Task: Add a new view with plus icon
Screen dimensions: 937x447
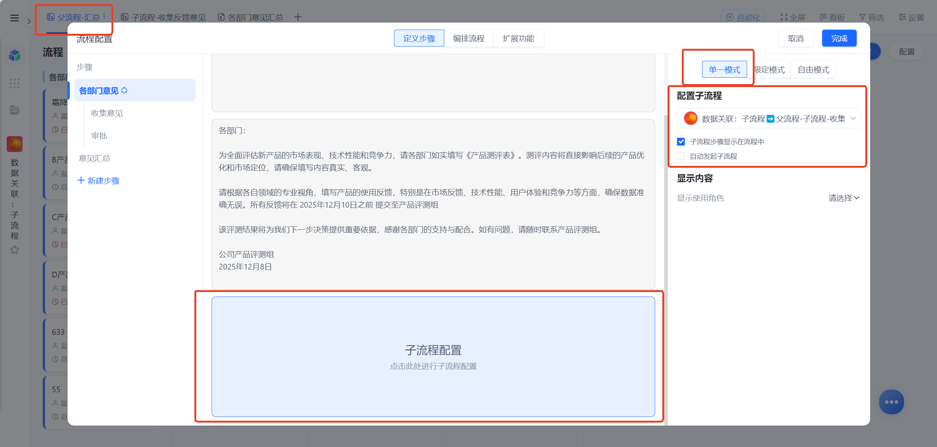Action: tap(298, 17)
